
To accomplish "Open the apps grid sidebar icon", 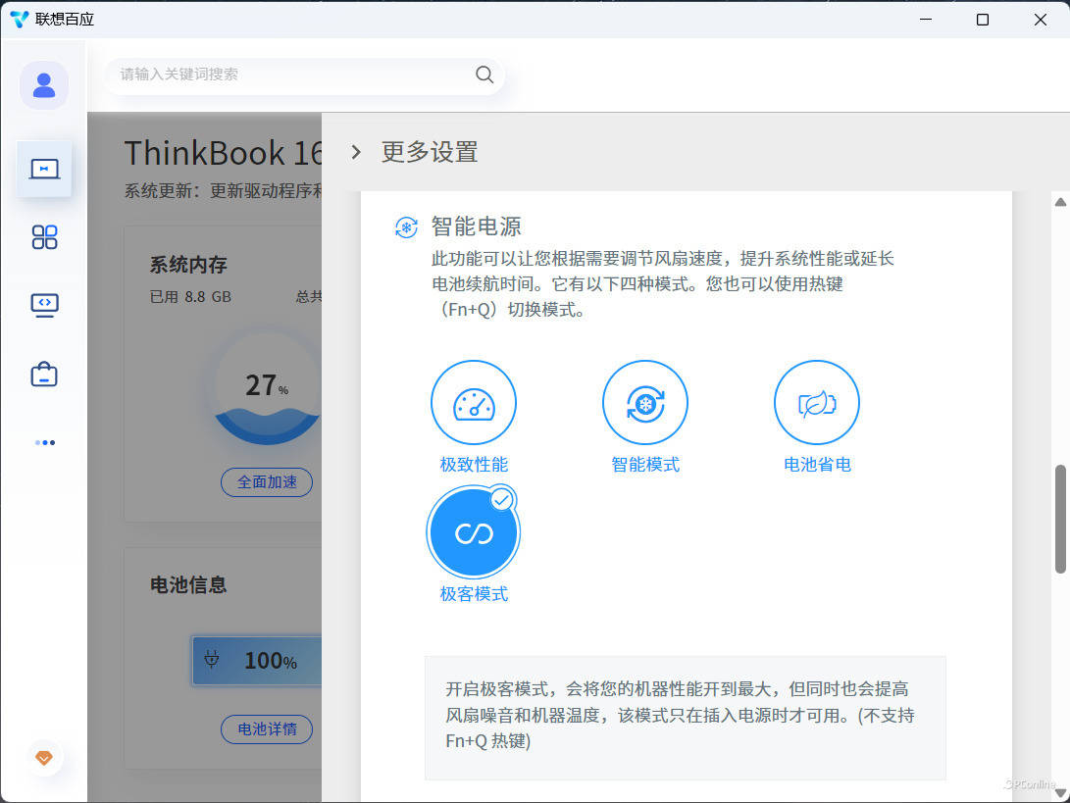I will 44,236.
